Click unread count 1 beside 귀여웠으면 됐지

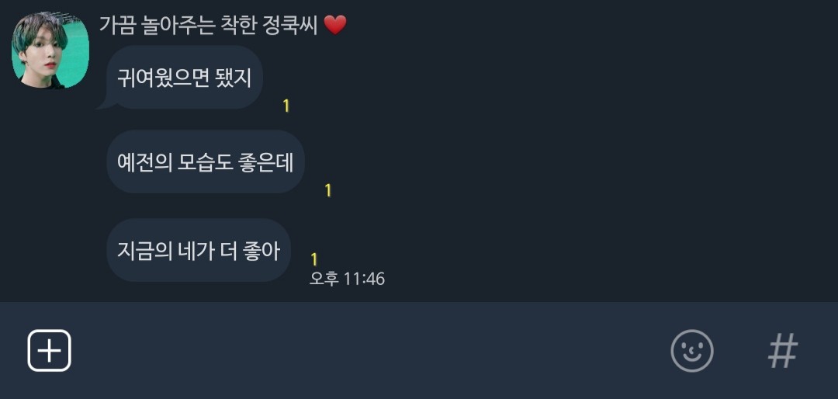(286, 106)
